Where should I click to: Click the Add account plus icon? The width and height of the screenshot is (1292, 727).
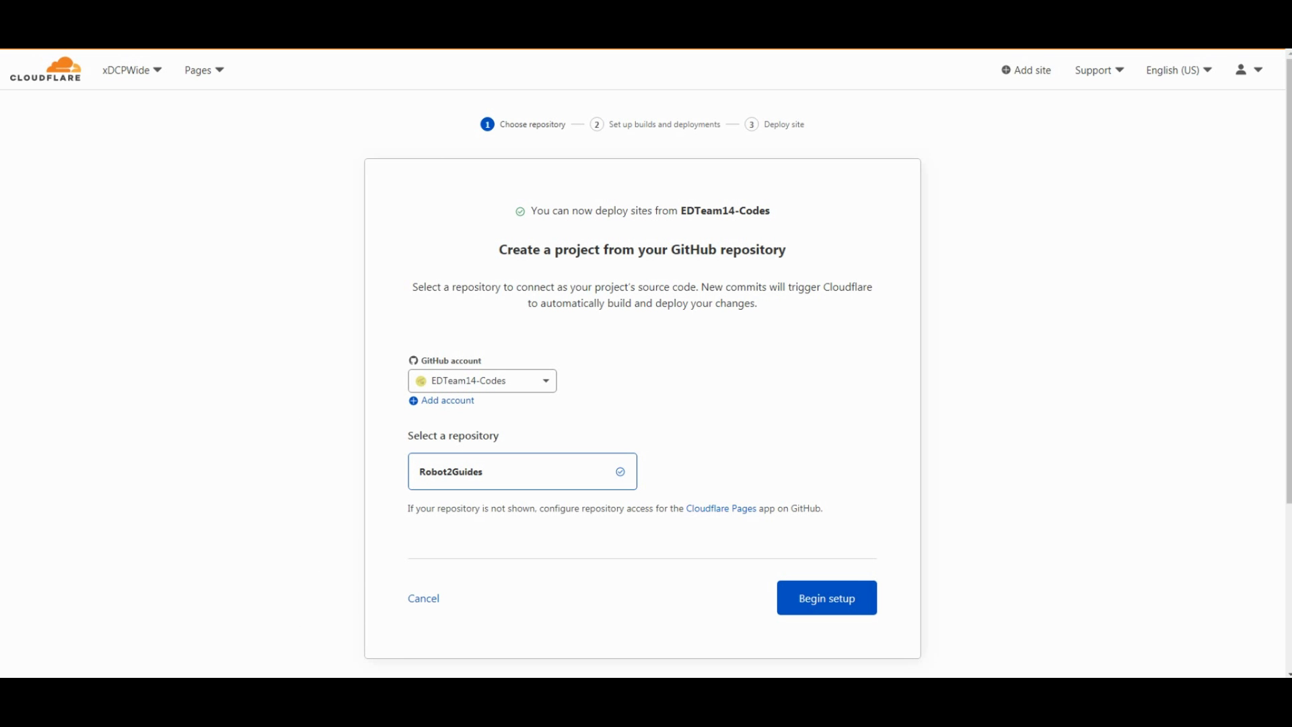413,401
